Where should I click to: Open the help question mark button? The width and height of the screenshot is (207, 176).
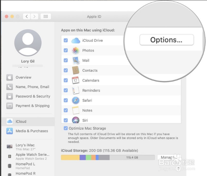(x=178, y=169)
